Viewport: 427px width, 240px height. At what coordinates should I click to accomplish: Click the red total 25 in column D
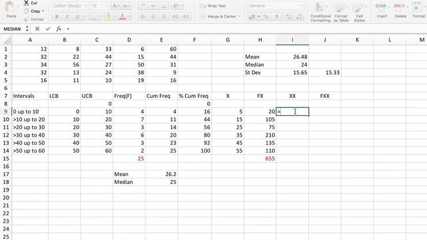click(x=129, y=159)
